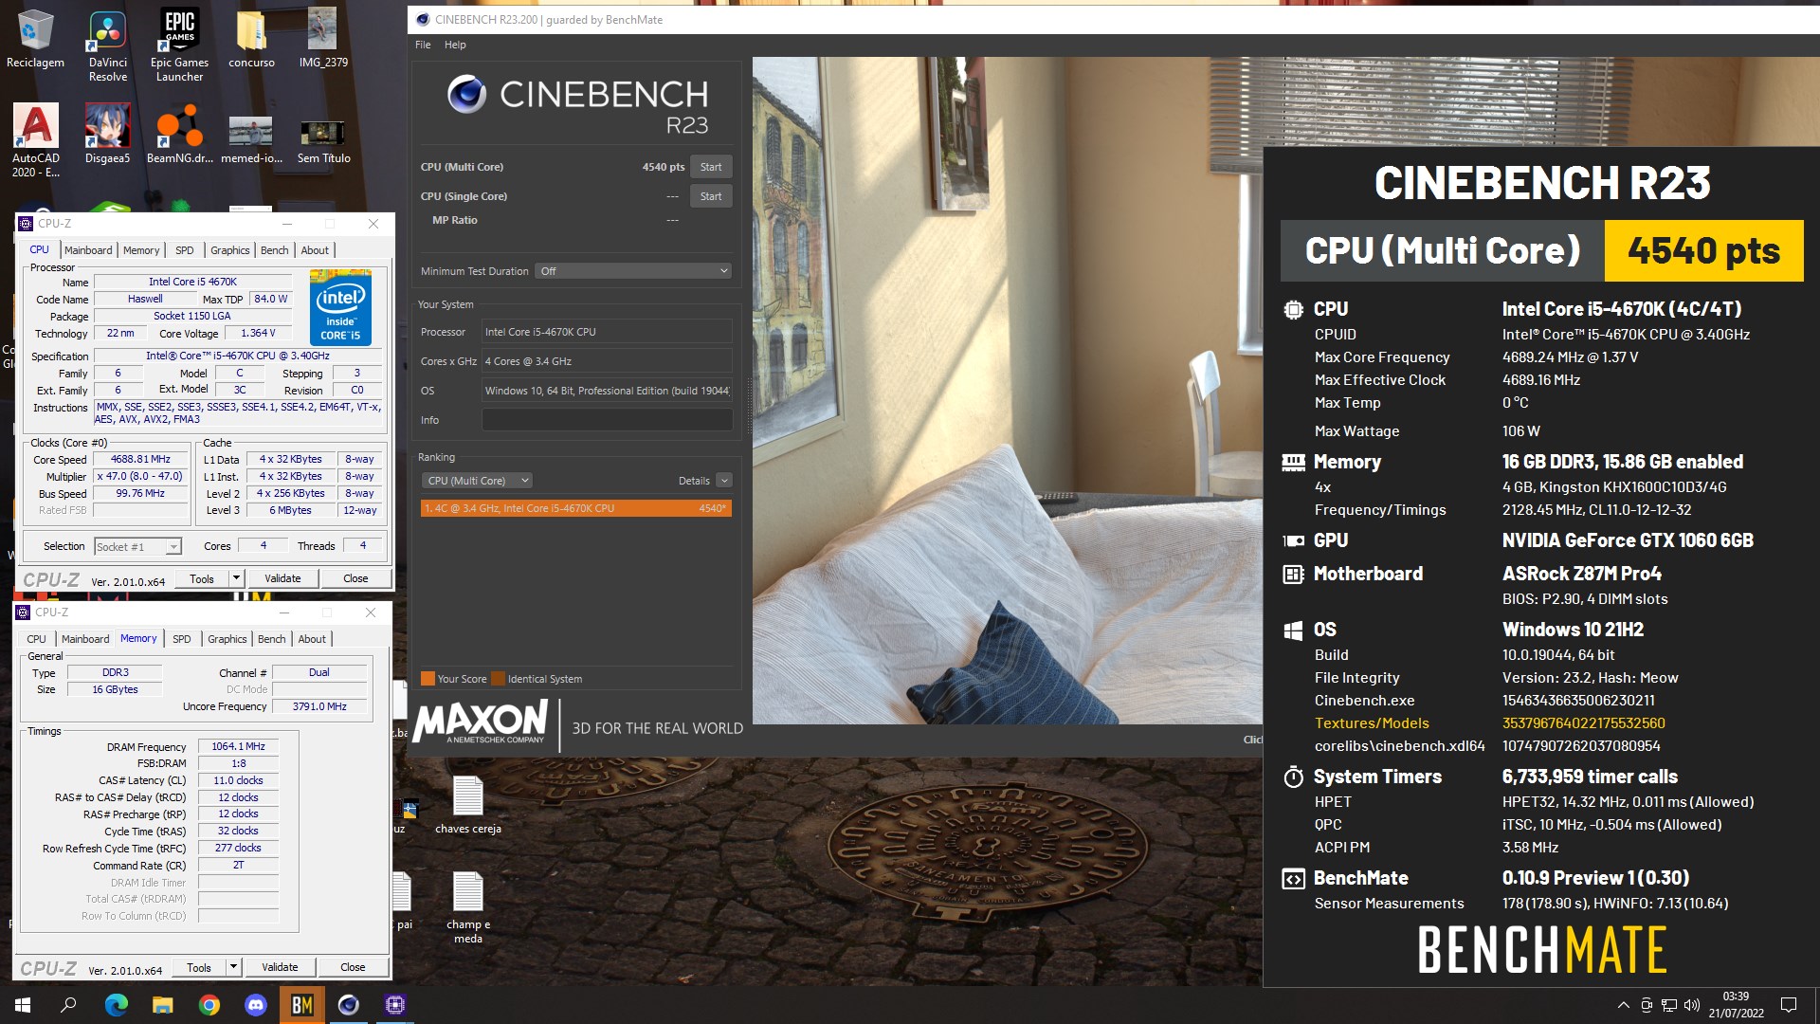Click Close button in upper CPU-Z window
The height and width of the screenshot is (1024, 1820).
[355, 578]
